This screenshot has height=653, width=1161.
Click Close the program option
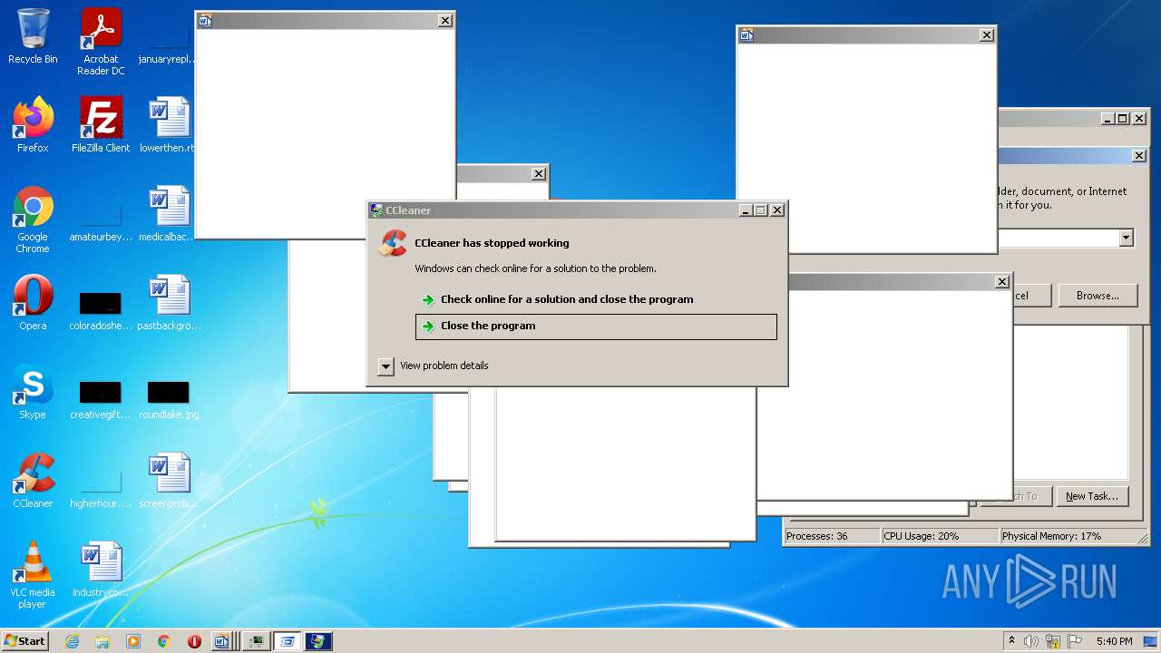596,326
